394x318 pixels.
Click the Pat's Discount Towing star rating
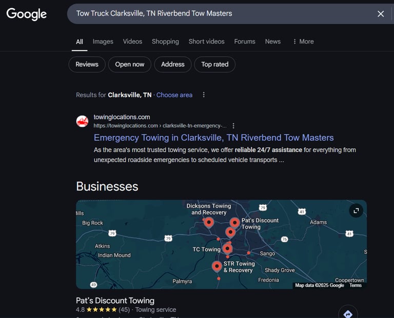tap(102, 310)
